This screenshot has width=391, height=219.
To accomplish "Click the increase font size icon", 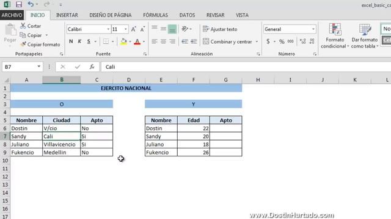I will click(x=134, y=29).
